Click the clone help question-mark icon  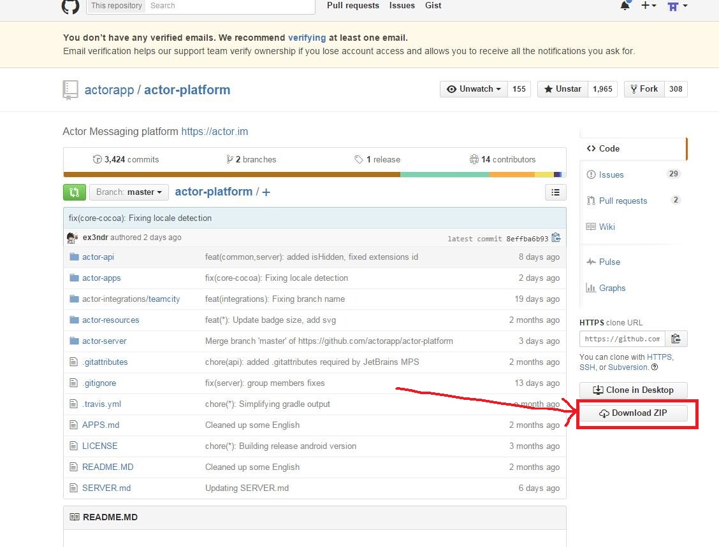[655, 367]
